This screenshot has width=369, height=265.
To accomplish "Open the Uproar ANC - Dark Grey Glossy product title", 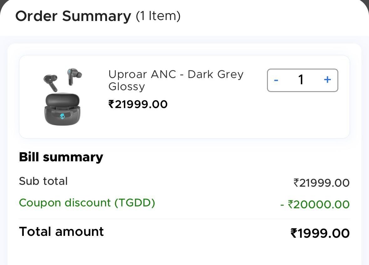I will [x=176, y=80].
